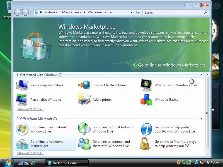
Task: Click Go online to Windows Marketplace link
Action: (169, 65)
